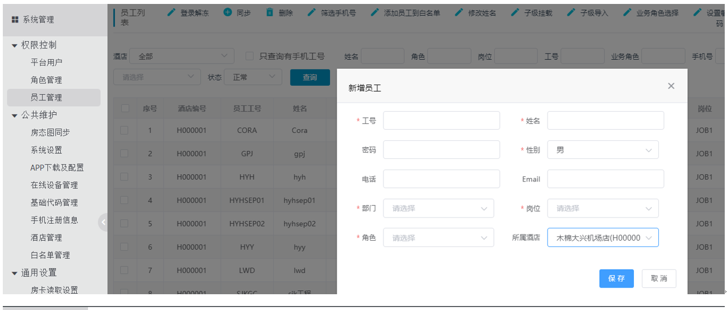Click the 保存 button
Image resolution: width=727 pixels, height=310 pixels.
point(616,278)
